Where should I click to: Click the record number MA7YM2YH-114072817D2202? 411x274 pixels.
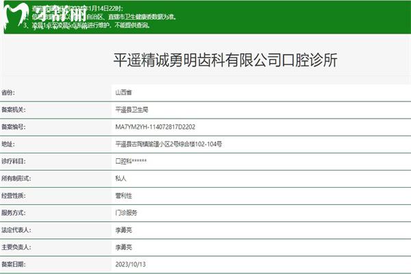coord(155,127)
